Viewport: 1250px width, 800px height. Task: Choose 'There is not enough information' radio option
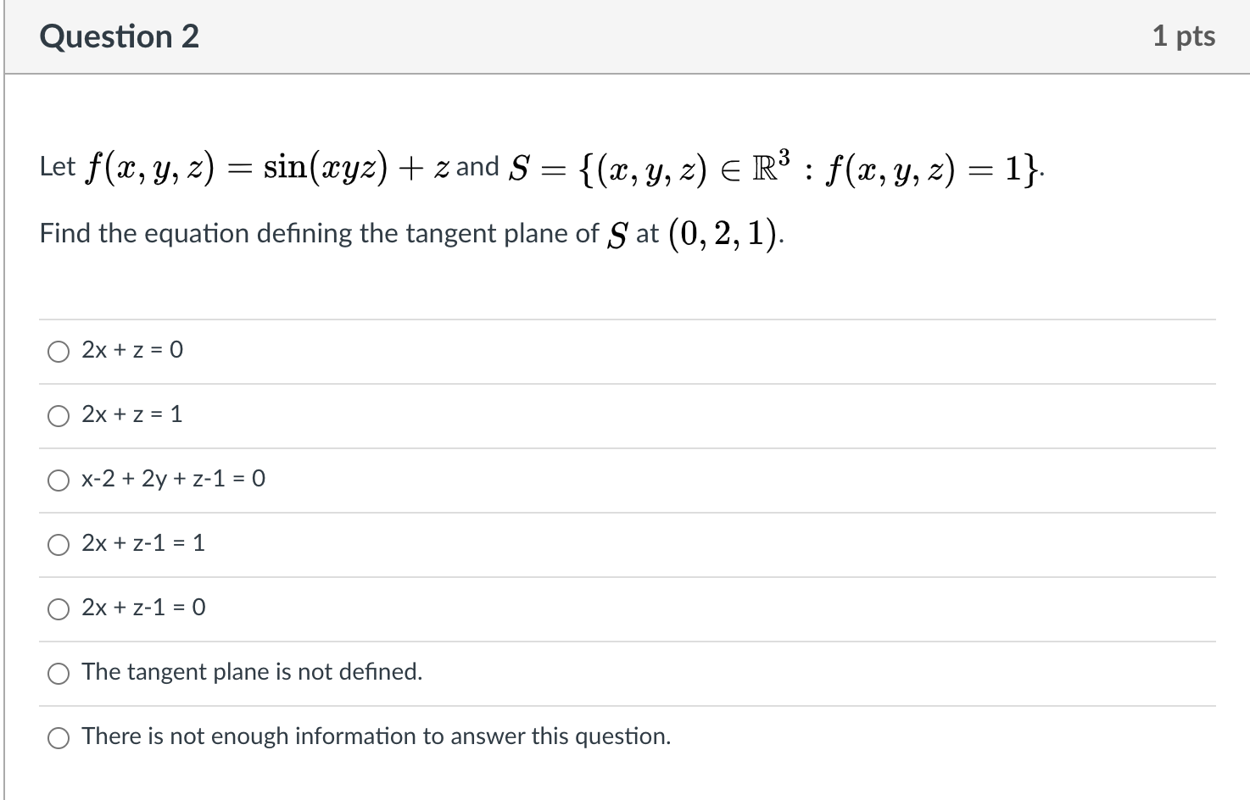pos(59,738)
